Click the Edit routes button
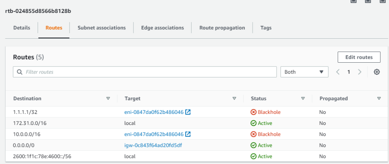Viewport: 389px width, 164px height. [x=359, y=57]
